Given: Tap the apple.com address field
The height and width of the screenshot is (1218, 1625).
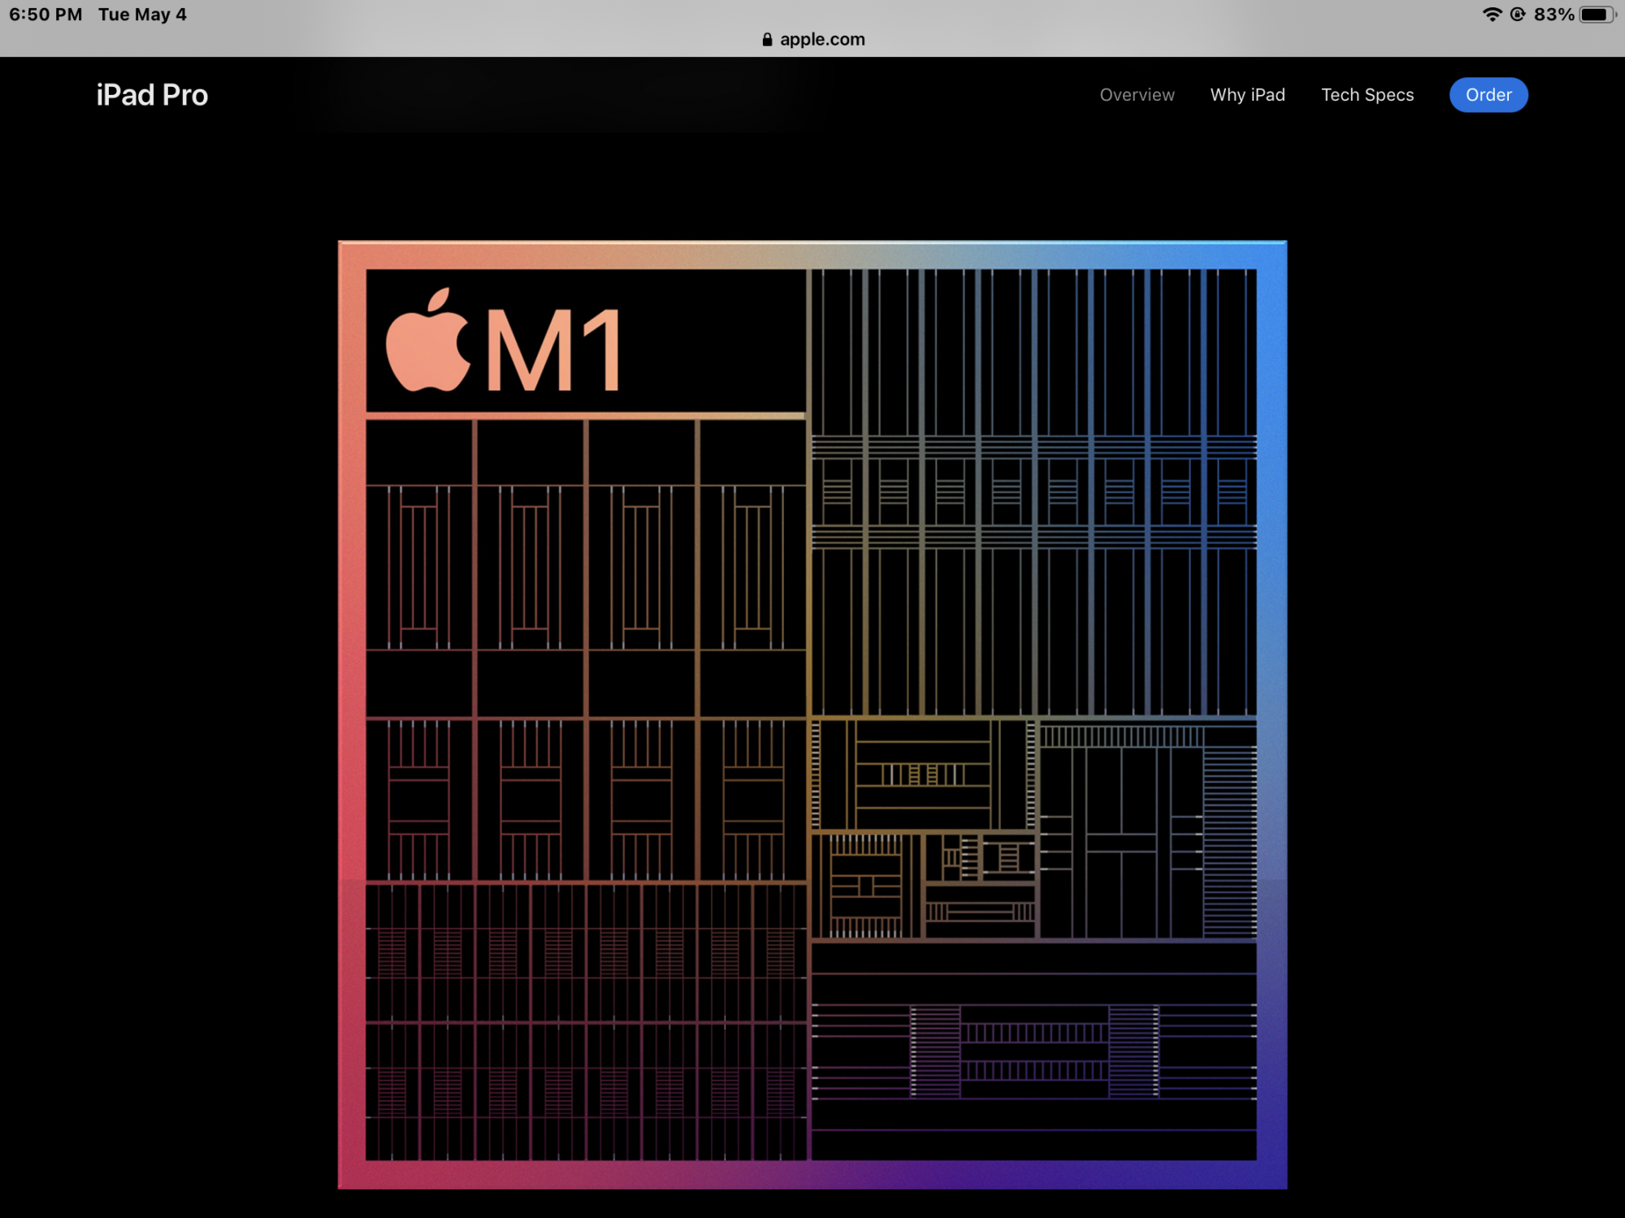Looking at the screenshot, I should [821, 39].
